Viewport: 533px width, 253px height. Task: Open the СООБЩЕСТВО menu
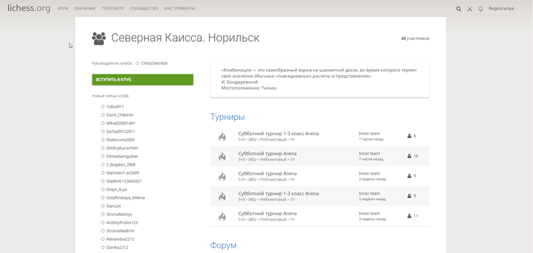point(144,9)
